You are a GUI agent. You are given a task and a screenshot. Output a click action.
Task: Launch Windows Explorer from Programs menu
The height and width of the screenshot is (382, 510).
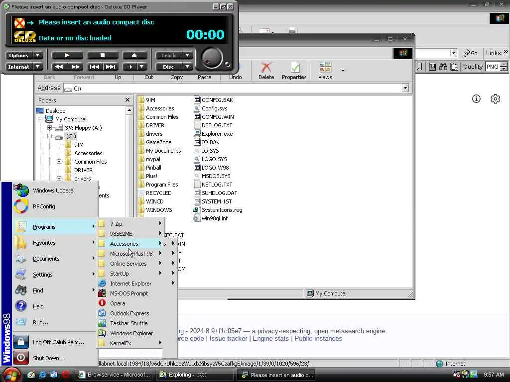click(x=131, y=333)
